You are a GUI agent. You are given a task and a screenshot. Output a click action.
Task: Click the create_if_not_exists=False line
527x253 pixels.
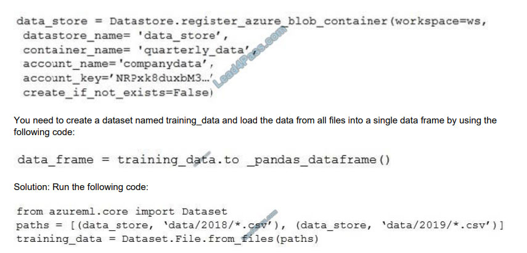(x=118, y=93)
